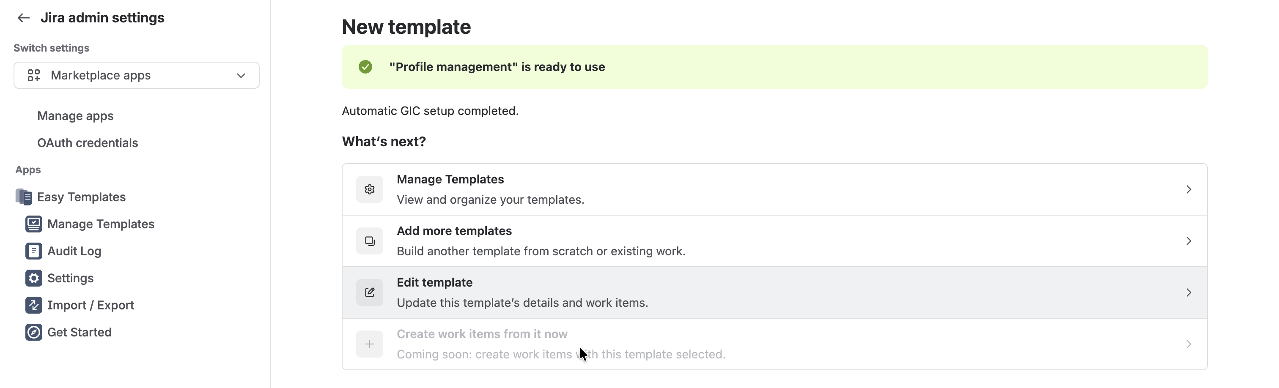Click the disabled Create work items from it now row

tap(774, 344)
